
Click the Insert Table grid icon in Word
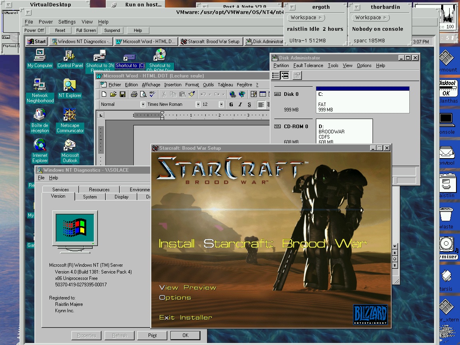click(263, 94)
